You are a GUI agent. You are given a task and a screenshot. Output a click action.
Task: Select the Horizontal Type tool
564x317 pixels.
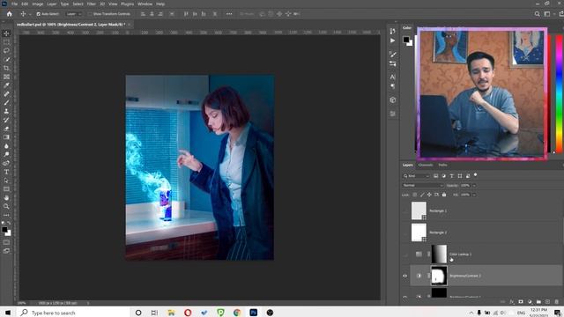click(6, 172)
